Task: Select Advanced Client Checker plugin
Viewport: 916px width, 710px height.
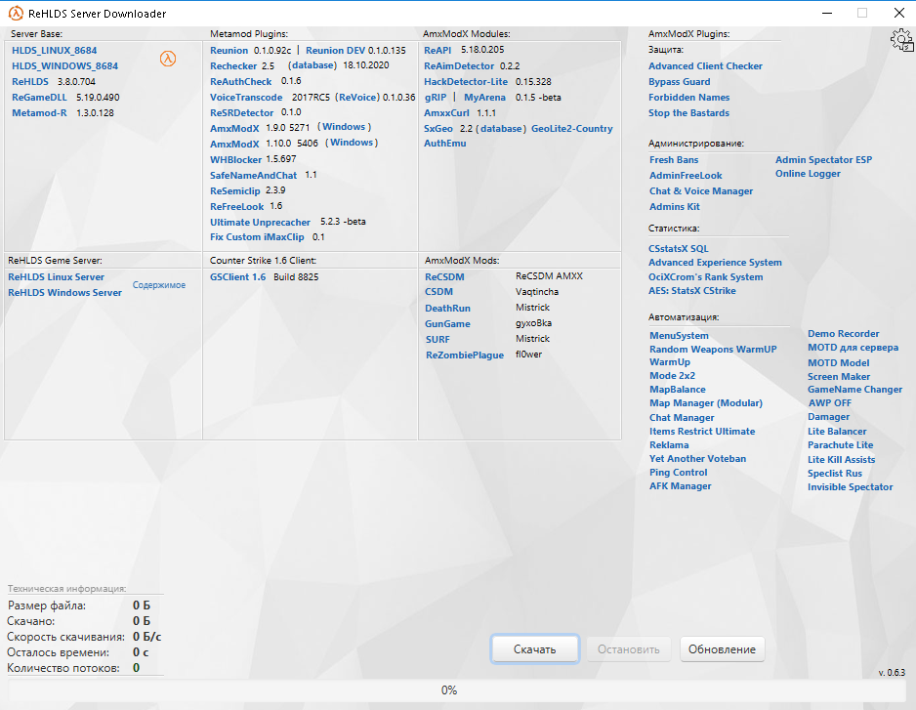Action: click(705, 66)
